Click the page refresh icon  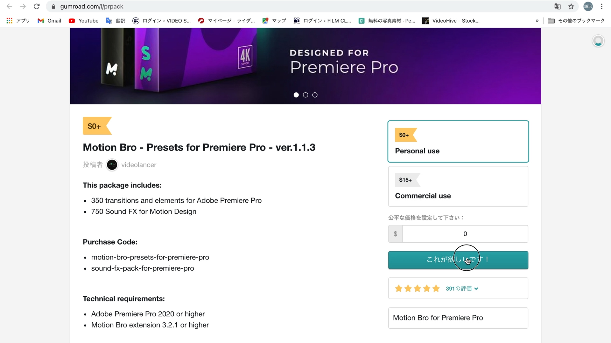[x=37, y=7]
